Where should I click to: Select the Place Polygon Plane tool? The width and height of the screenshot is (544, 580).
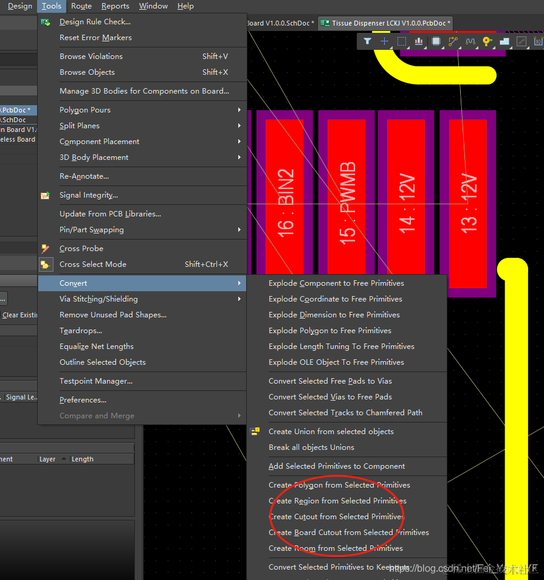click(504, 41)
